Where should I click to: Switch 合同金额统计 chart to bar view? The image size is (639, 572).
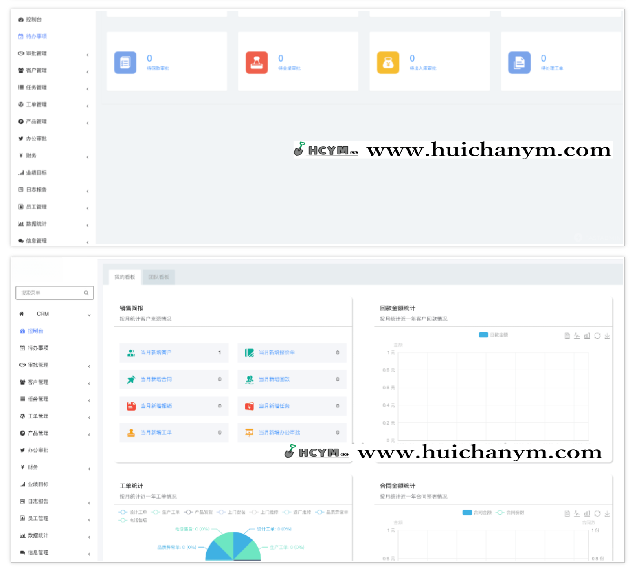(x=587, y=514)
